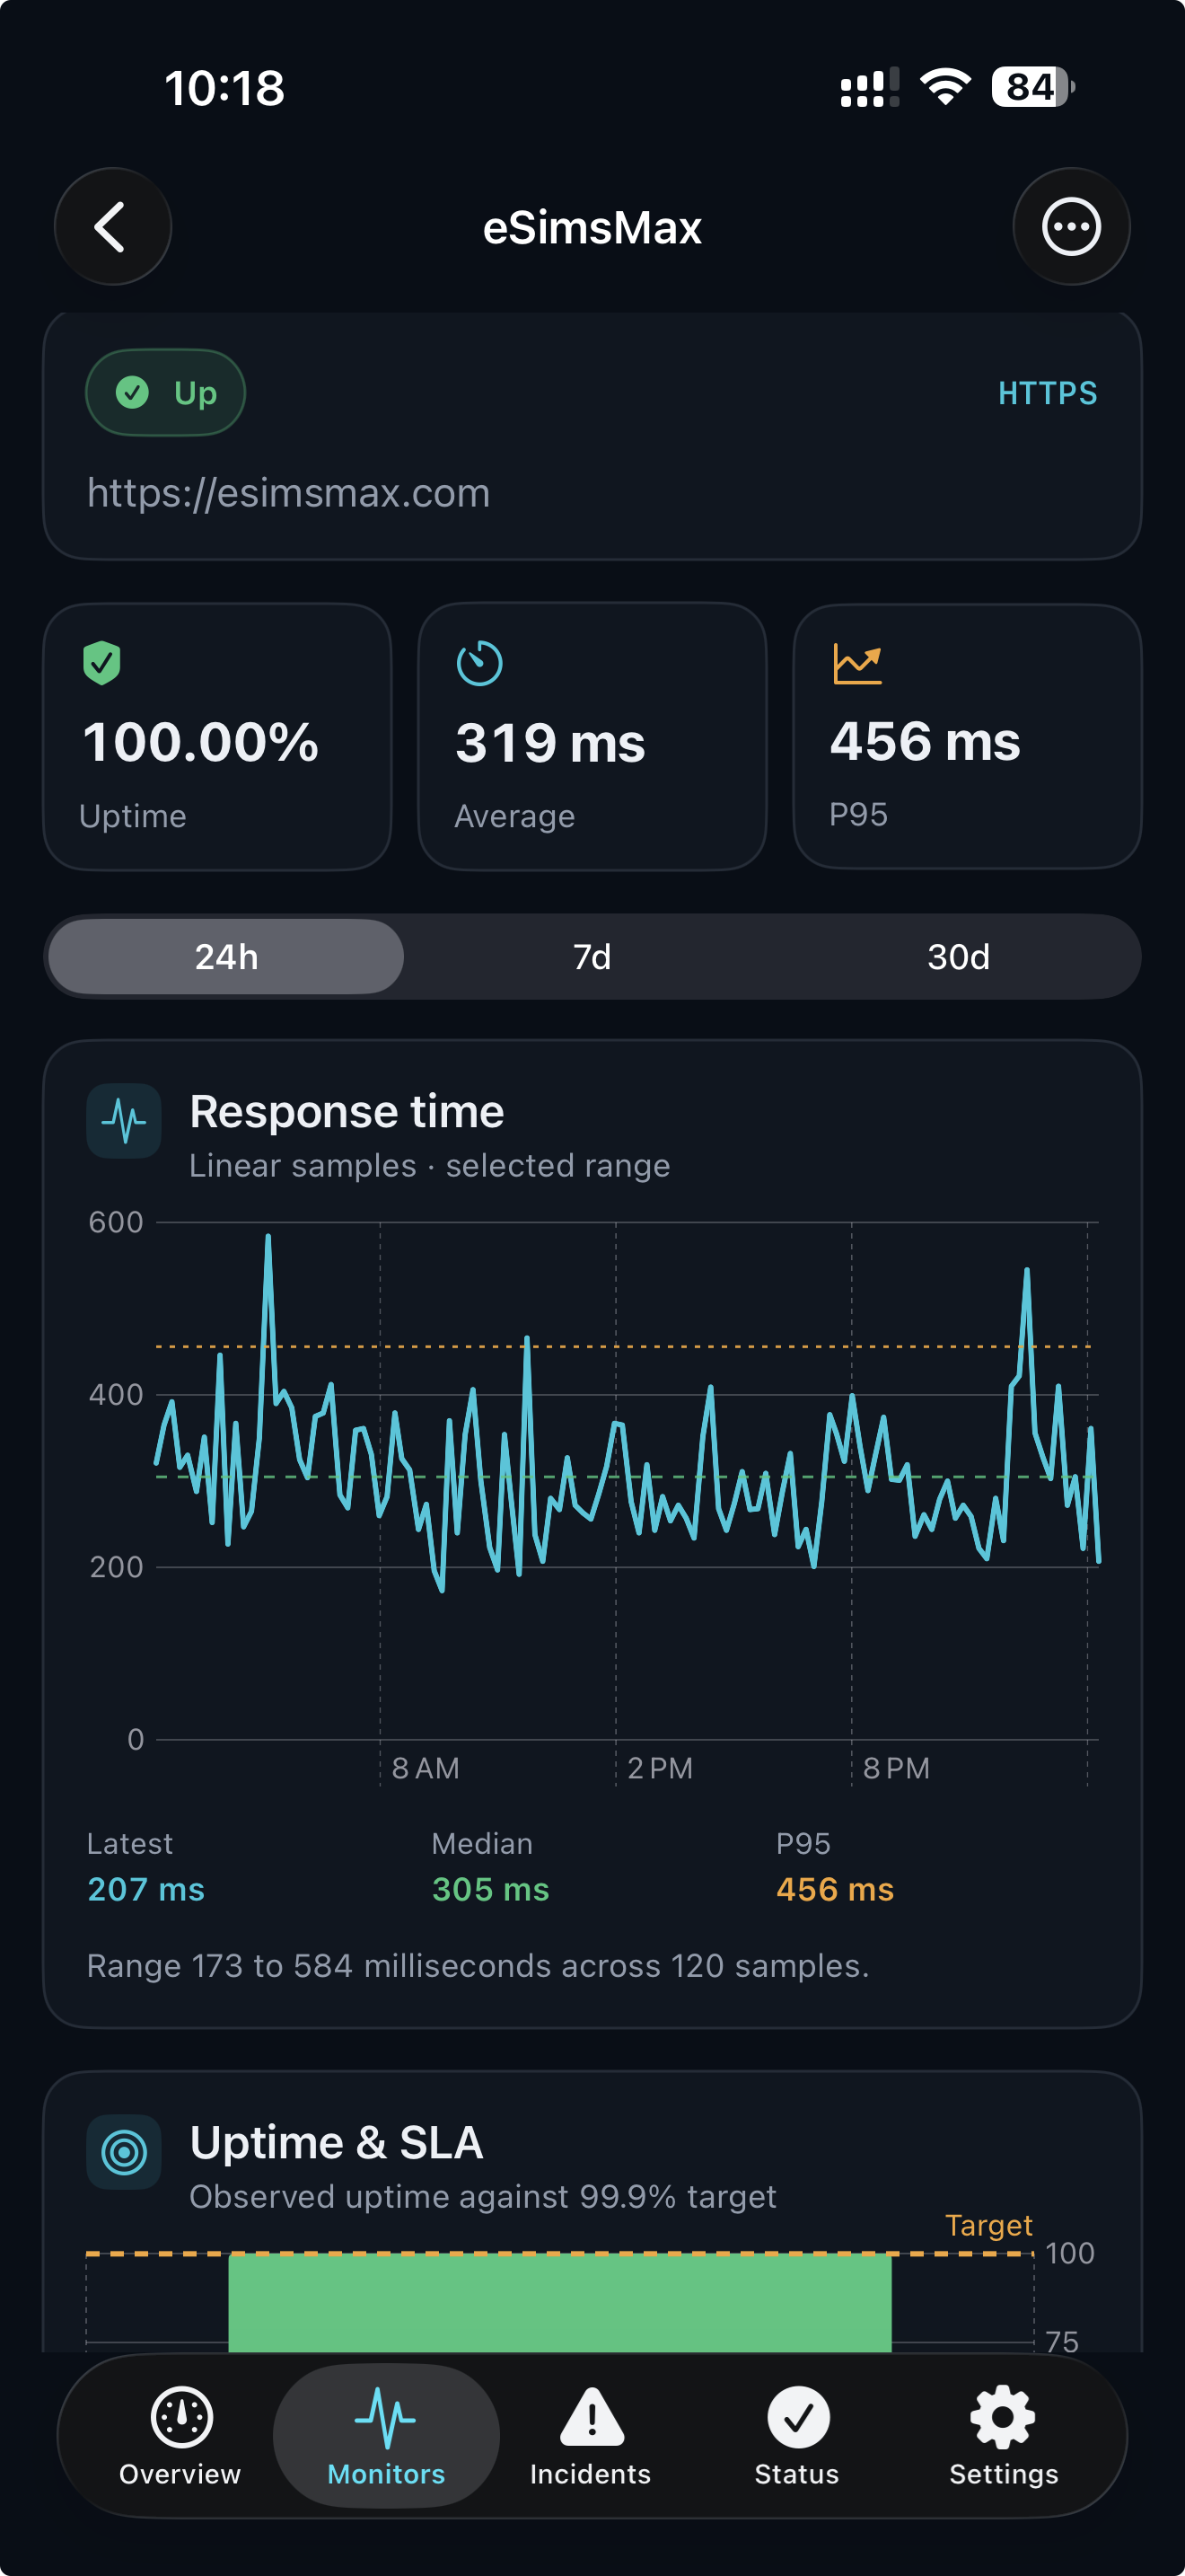Switch to the 7d range
The image size is (1185, 2576).
point(592,957)
